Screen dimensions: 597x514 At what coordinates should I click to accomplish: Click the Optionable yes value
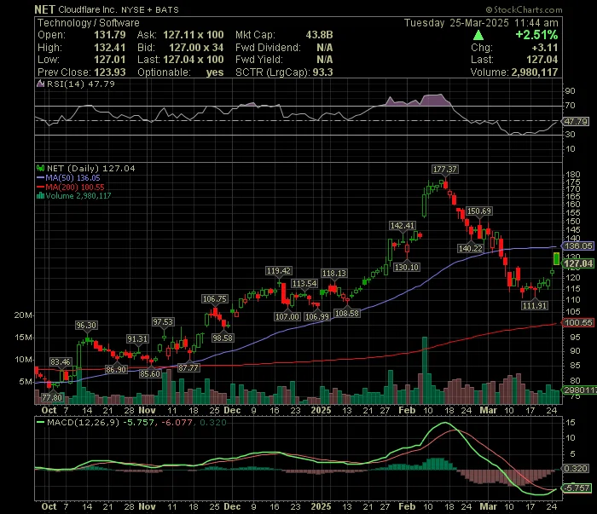coord(215,72)
